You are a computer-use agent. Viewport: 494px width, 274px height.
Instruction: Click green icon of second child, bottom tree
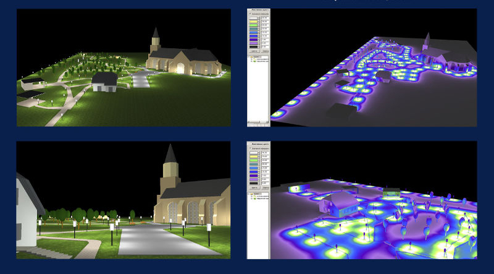click(x=254, y=199)
